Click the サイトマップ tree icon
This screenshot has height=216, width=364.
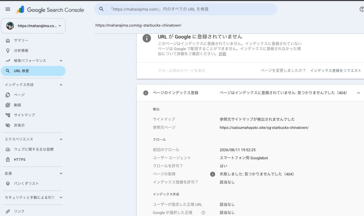coord(8,115)
